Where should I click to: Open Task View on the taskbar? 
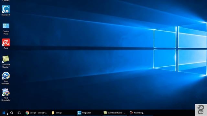[x=19, y=113]
